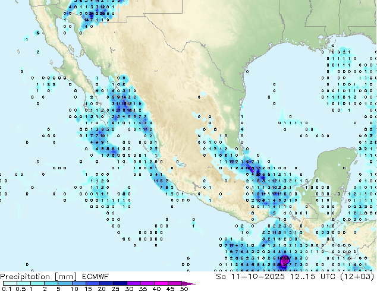Screen dimensions: 377x291
Task: Click the dark navy swatch between 25 and 30
Action: coord(120,283)
